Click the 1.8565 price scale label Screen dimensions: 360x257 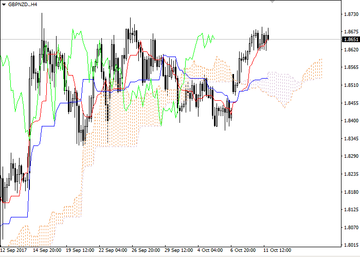[351, 67]
